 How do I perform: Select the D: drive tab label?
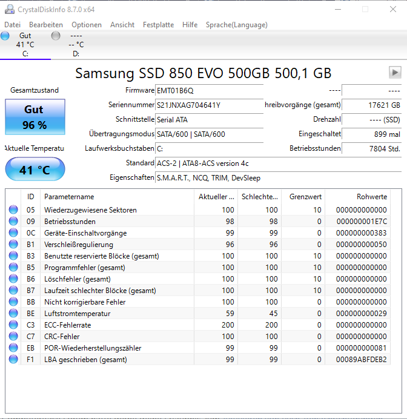coord(76,54)
